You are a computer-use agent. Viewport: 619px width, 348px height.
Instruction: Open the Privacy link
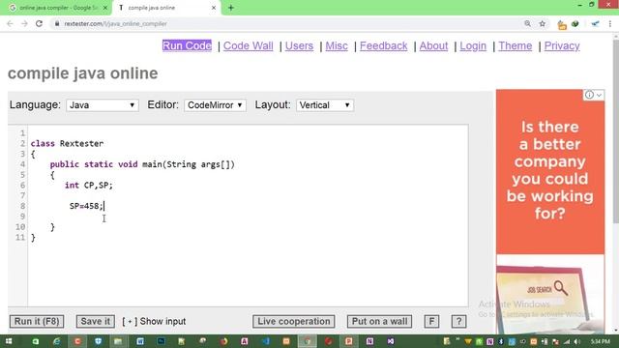coord(562,45)
